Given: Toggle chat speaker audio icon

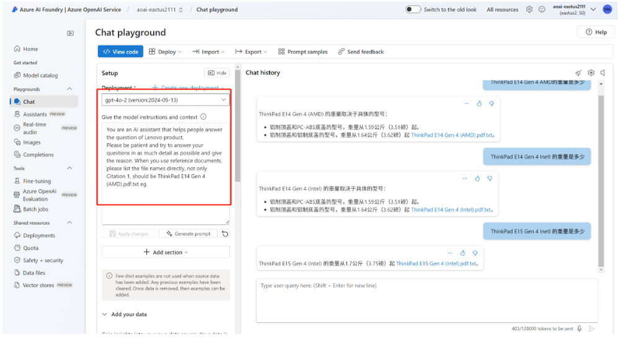Looking at the screenshot, I should (603, 73).
